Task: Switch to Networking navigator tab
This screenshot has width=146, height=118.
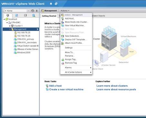Action: (34, 15)
